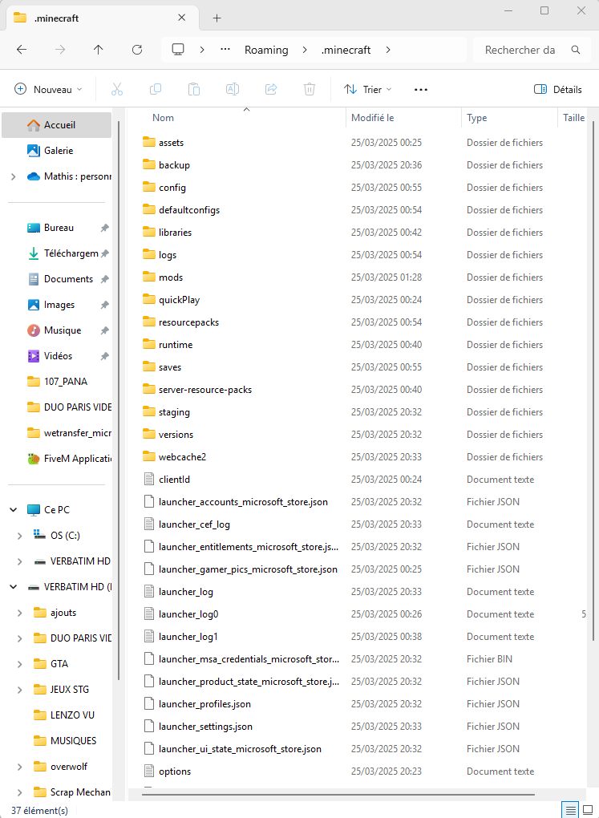Click .minecraft in the breadcrumb
The width and height of the screenshot is (599, 818).
346,50
